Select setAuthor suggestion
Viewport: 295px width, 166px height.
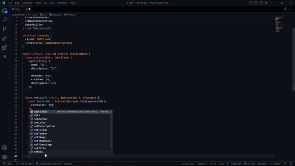tap(71, 119)
